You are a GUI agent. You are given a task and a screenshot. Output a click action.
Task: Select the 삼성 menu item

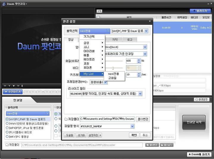coord(92,43)
